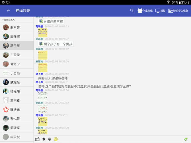Select contact 曹悦萱

pos(17,119)
